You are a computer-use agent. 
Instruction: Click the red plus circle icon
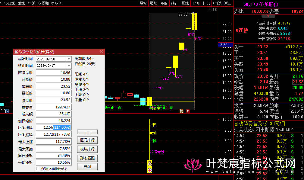(x=150, y=170)
